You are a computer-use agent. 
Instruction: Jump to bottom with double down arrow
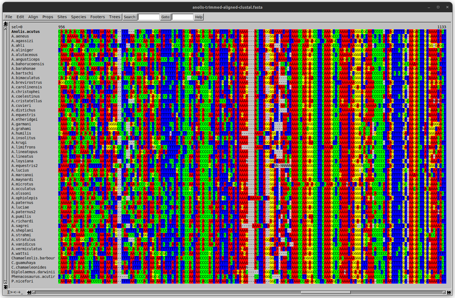(x=5, y=287)
